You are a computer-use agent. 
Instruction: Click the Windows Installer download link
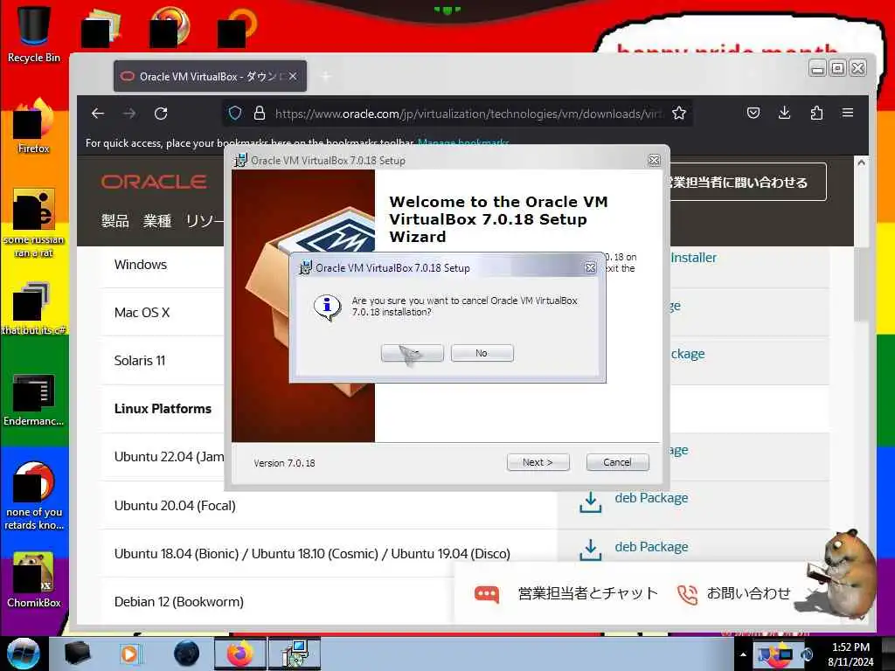[x=693, y=258]
